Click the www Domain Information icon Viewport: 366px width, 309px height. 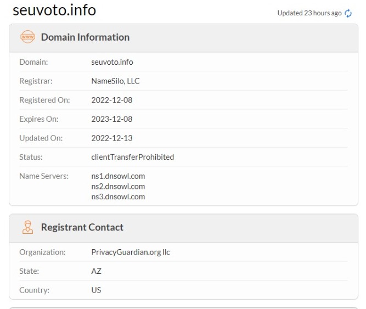[27, 37]
